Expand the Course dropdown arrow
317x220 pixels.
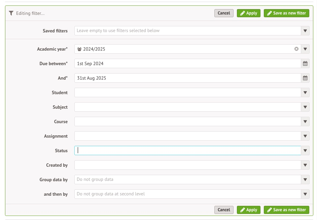coord(305,121)
